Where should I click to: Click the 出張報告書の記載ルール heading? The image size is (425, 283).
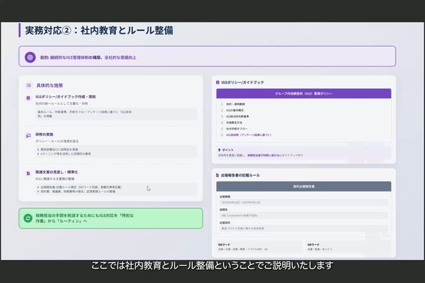pos(240,175)
